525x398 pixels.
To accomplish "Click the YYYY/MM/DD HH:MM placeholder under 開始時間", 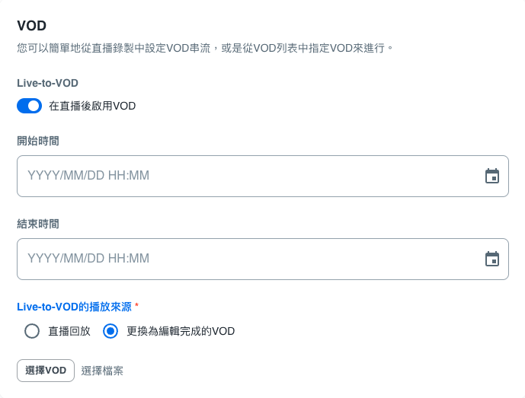I will [88, 176].
